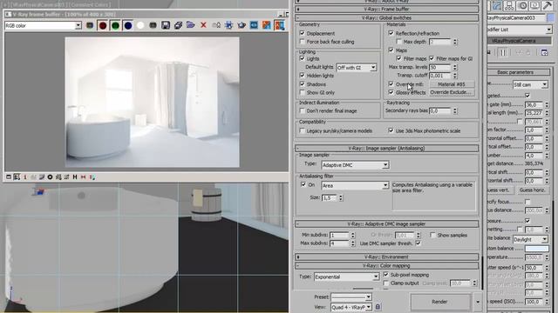Open the Hierarchy panel tab icon
This screenshot has width=558, height=313.
pyautogui.click(x=509, y=6)
